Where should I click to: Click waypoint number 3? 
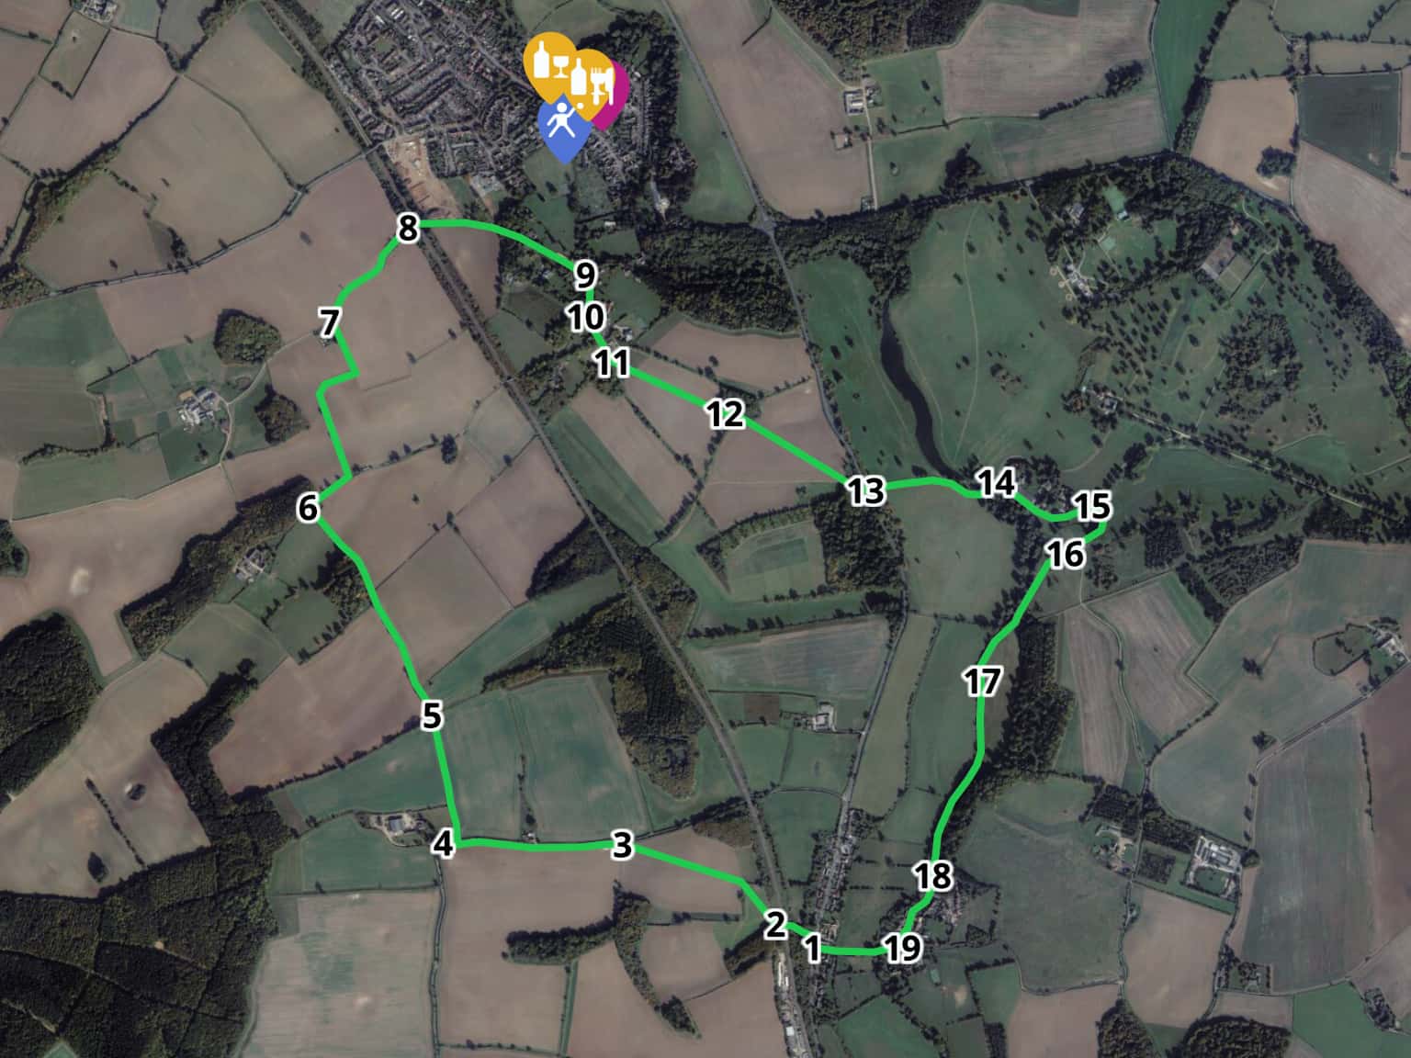click(622, 845)
